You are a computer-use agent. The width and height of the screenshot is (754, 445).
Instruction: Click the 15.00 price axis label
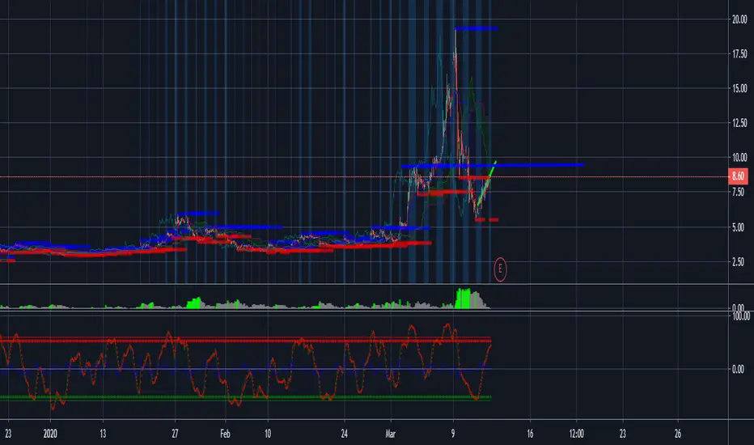tap(739, 88)
